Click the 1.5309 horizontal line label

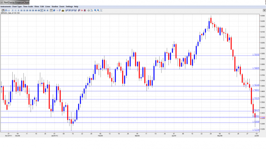coord(256,122)
